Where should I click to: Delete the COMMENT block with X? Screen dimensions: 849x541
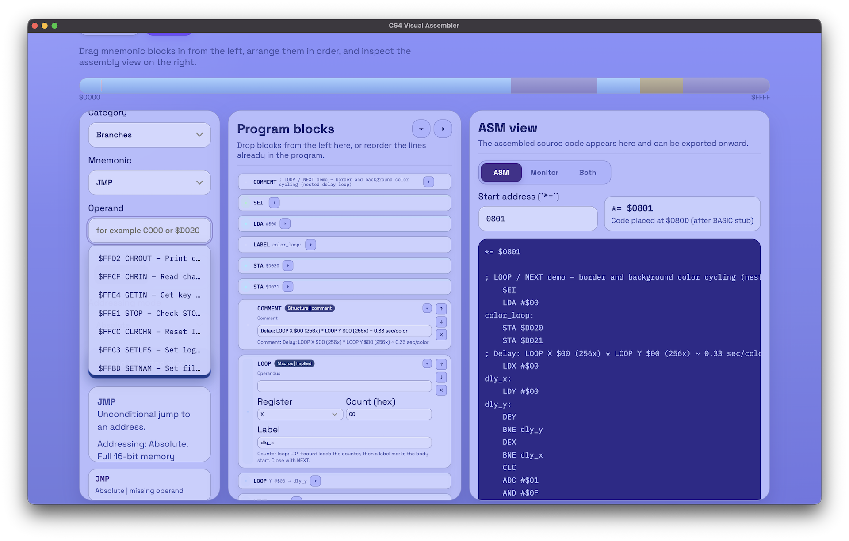[441, 335]
